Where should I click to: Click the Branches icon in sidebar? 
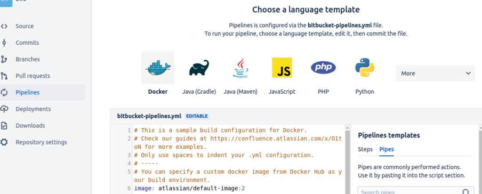(4, 59)
